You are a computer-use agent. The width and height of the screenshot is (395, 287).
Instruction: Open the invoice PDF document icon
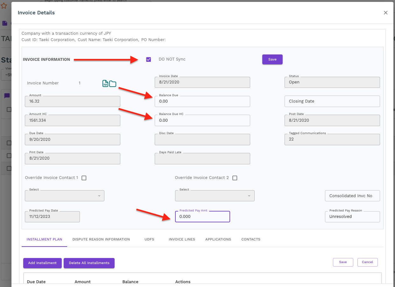click(x=105, y=83)
